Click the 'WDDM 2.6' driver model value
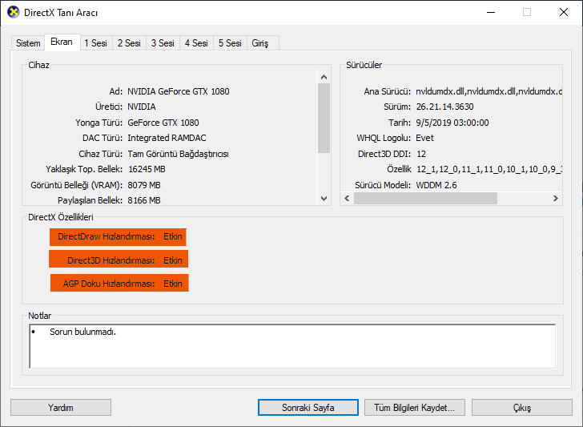 (436, 185)
